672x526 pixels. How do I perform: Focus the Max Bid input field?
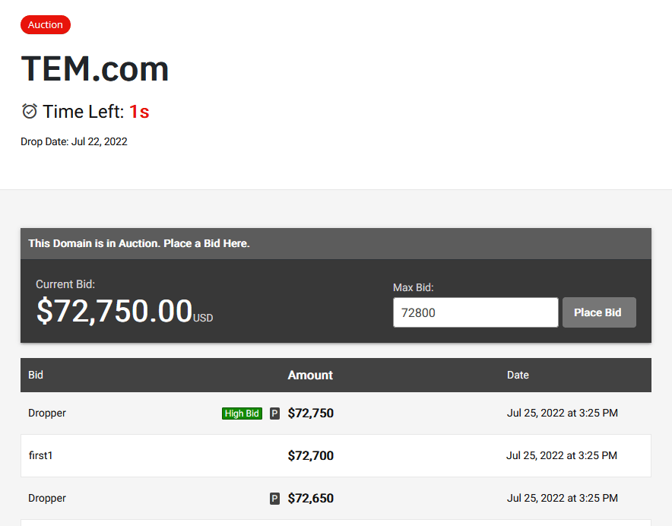click(476, 312)
